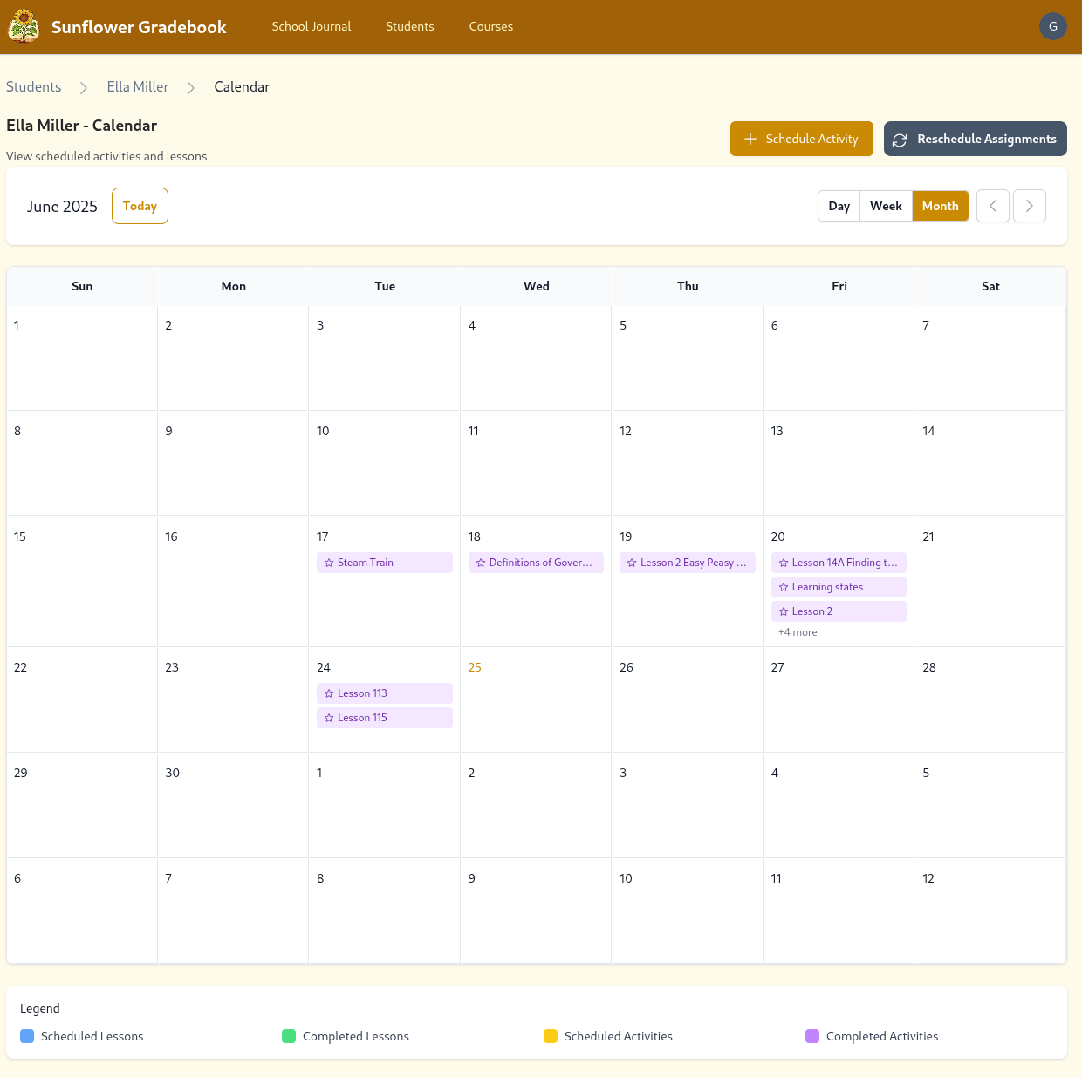The image size is (1082, 1078).
Task: Select date 21 in the calendar
Action: pyautogui.click(x=928, y=536)
